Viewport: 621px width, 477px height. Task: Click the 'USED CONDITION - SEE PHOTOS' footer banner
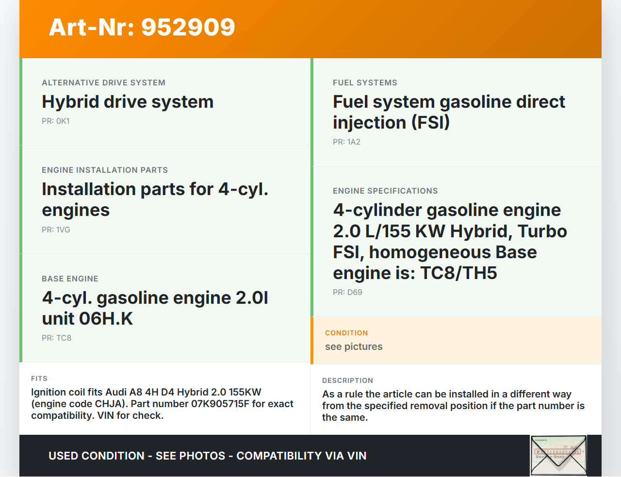208,456
